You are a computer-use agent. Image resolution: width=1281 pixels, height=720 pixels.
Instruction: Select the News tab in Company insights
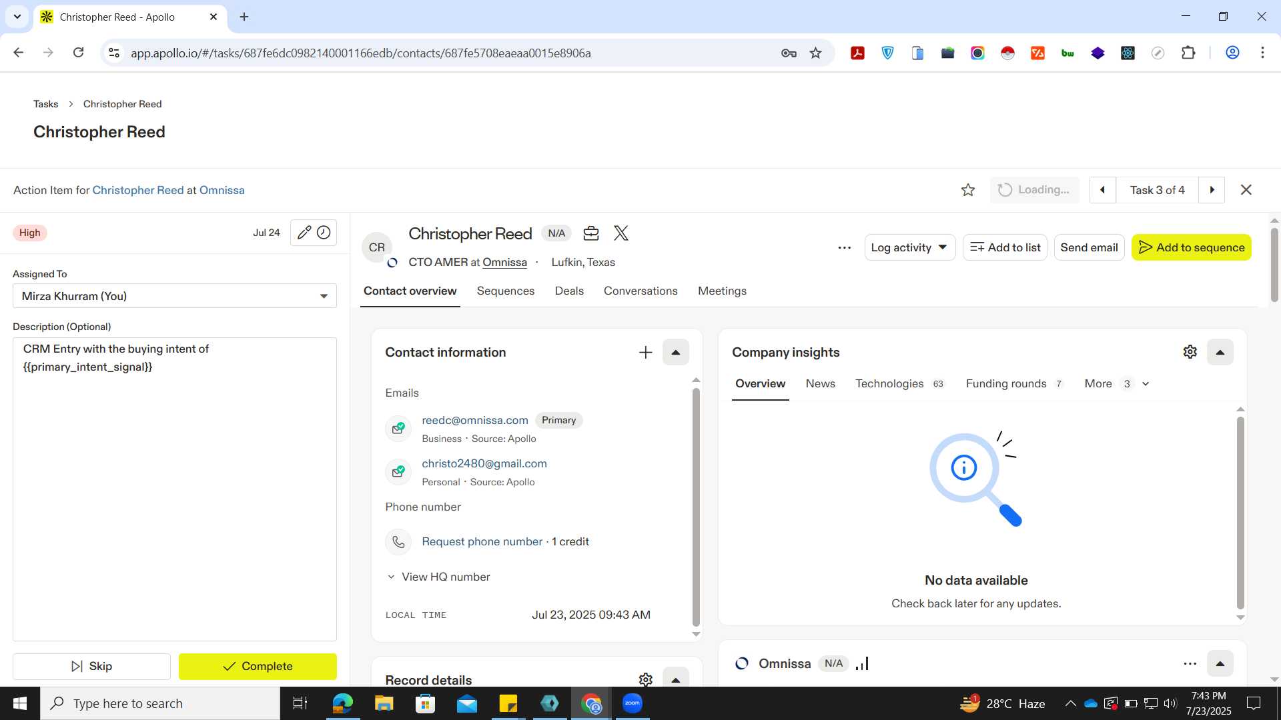pyautogui.click(x=820, y=384)
